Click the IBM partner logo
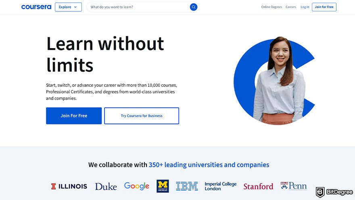The image size is (355, 200). pos(187,186)
